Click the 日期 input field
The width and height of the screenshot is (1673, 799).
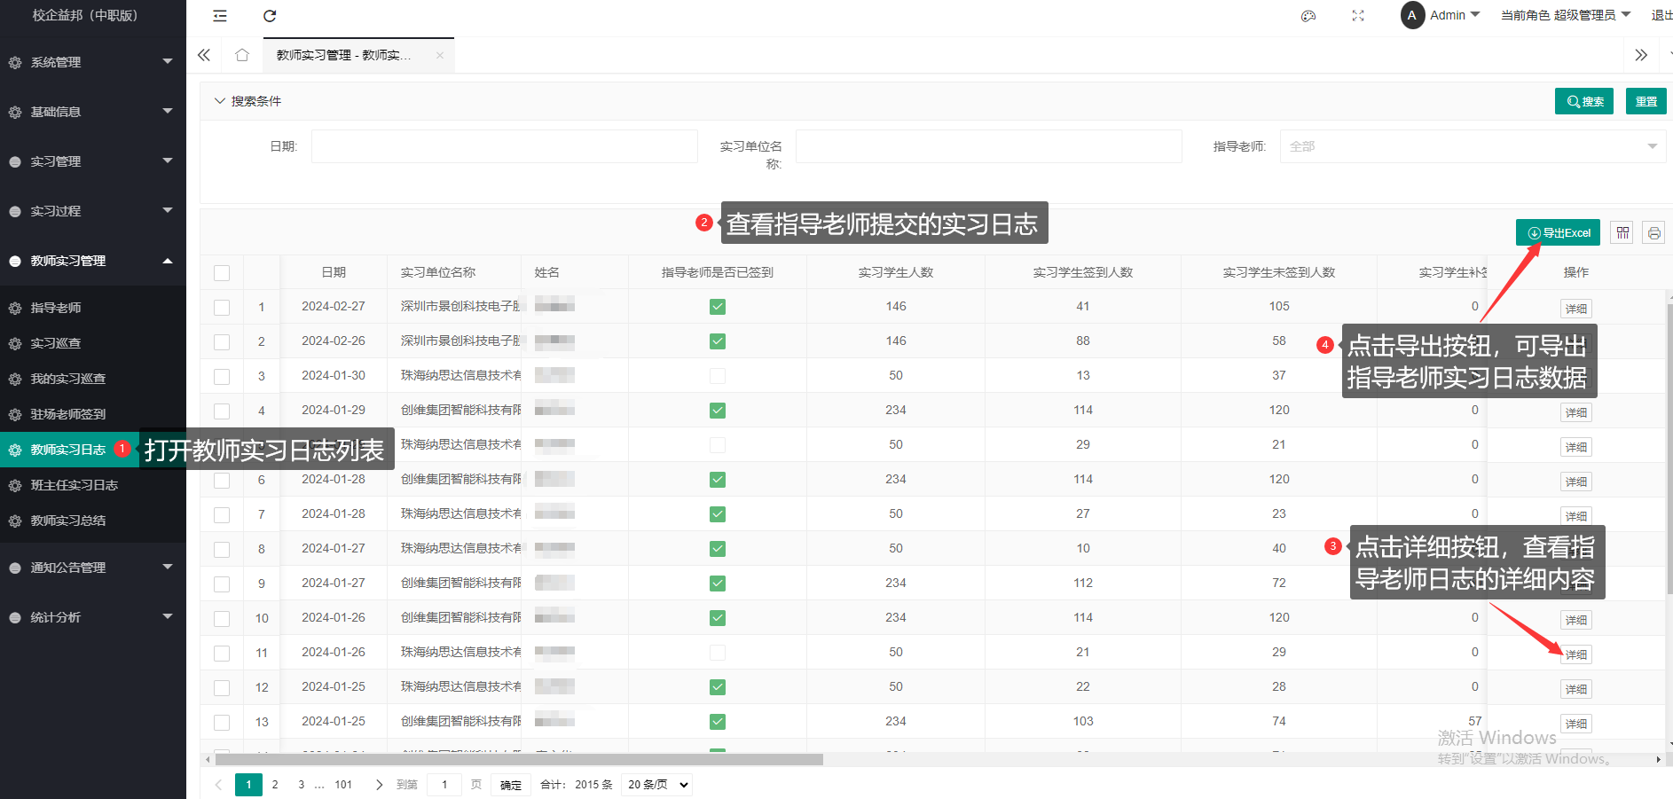(504, 146)
